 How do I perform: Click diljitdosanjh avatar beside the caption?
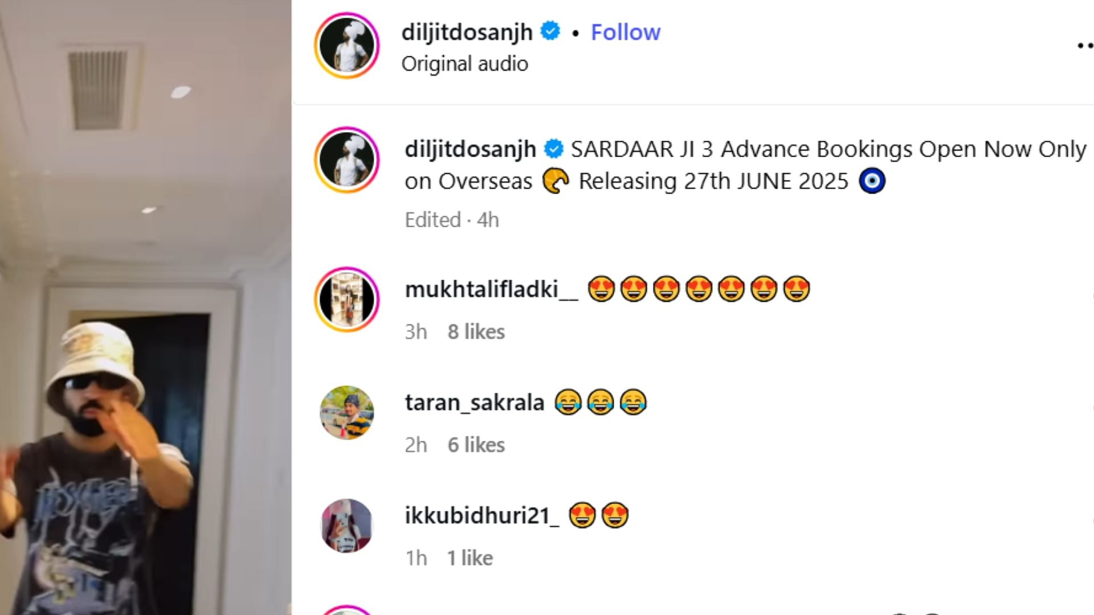(x=346, y=160)
